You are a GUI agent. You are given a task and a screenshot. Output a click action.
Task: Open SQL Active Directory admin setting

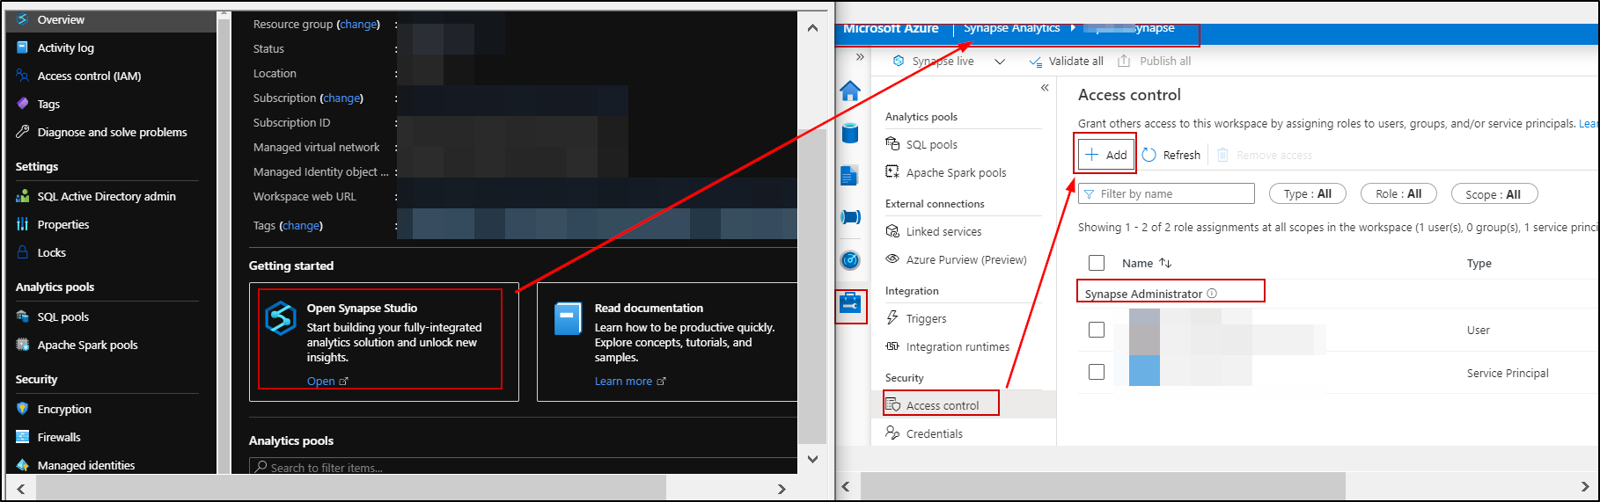(x=106, y=196)
